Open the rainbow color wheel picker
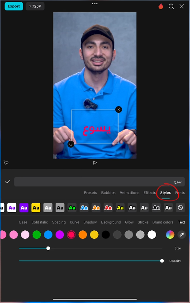Image resolution: width=190 pixels, height=303 pixels. (x=170, y=235)
